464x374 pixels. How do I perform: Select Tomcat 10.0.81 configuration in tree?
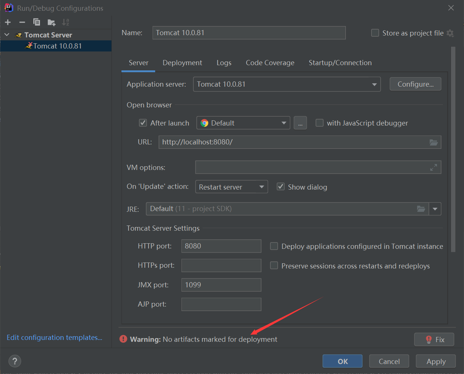point(56,46)
